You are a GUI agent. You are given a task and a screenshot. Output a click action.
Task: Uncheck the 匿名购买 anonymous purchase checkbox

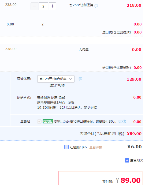(127, 160)
